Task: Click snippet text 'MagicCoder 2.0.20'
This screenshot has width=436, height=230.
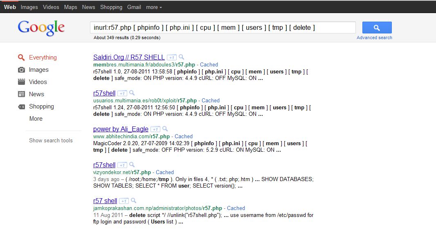Action: (116, 143)
